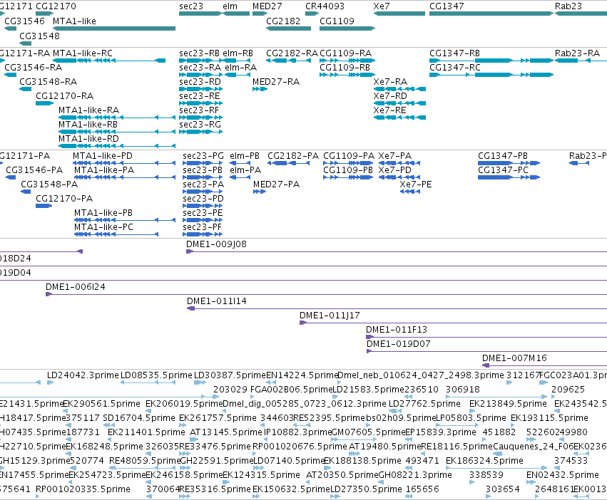The width and height of the screenshot is (607, 500).
Task: Select transcript CG31546-RA
Action: tap(11, 75)
